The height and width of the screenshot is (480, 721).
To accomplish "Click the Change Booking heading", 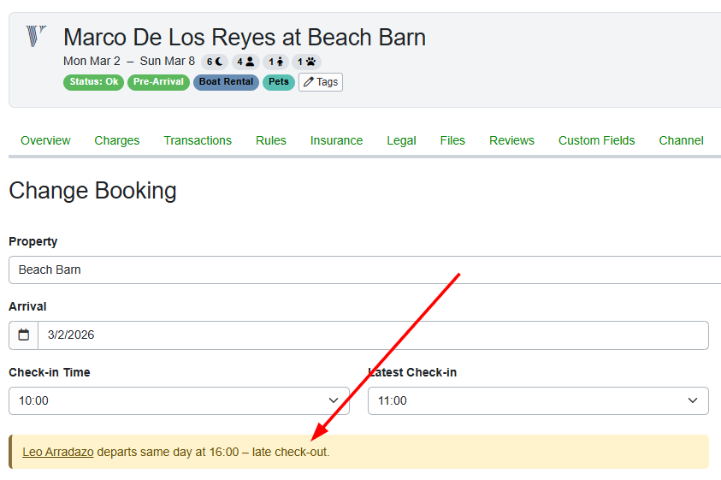I will pyautogui.click(x=92, y=191).
